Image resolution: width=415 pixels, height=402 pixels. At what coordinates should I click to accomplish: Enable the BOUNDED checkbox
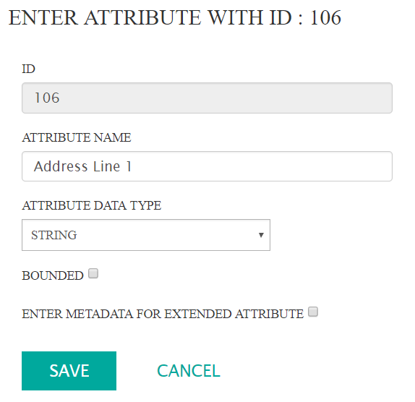point(93,273)
